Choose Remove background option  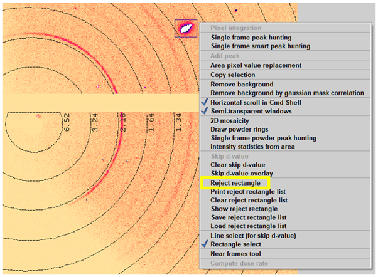(x=242, y=85)
